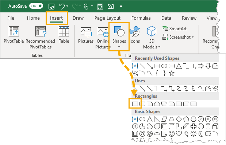Select the Heart shape
Image resolution: width=226 pixels, height=145 pixels.
pyautogui.click(x=179, y=134)
